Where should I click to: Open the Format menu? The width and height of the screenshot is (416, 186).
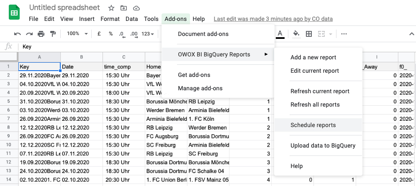110,19
